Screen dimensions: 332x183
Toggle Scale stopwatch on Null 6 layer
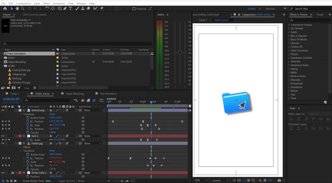point(28,140)
